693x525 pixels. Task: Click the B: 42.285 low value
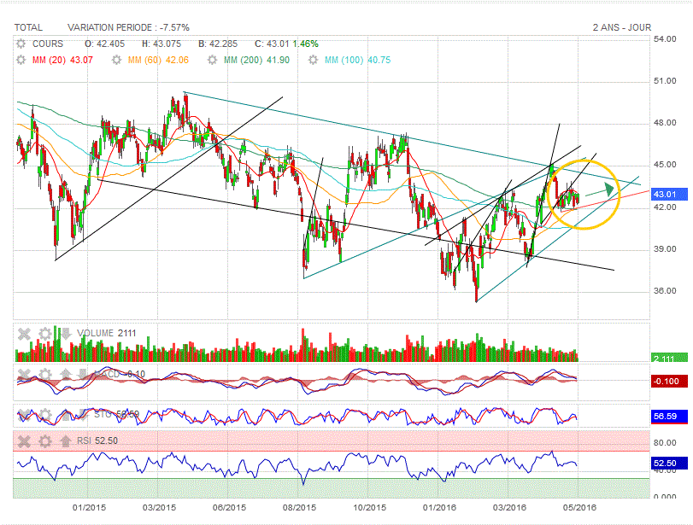[x=218, y=44]
